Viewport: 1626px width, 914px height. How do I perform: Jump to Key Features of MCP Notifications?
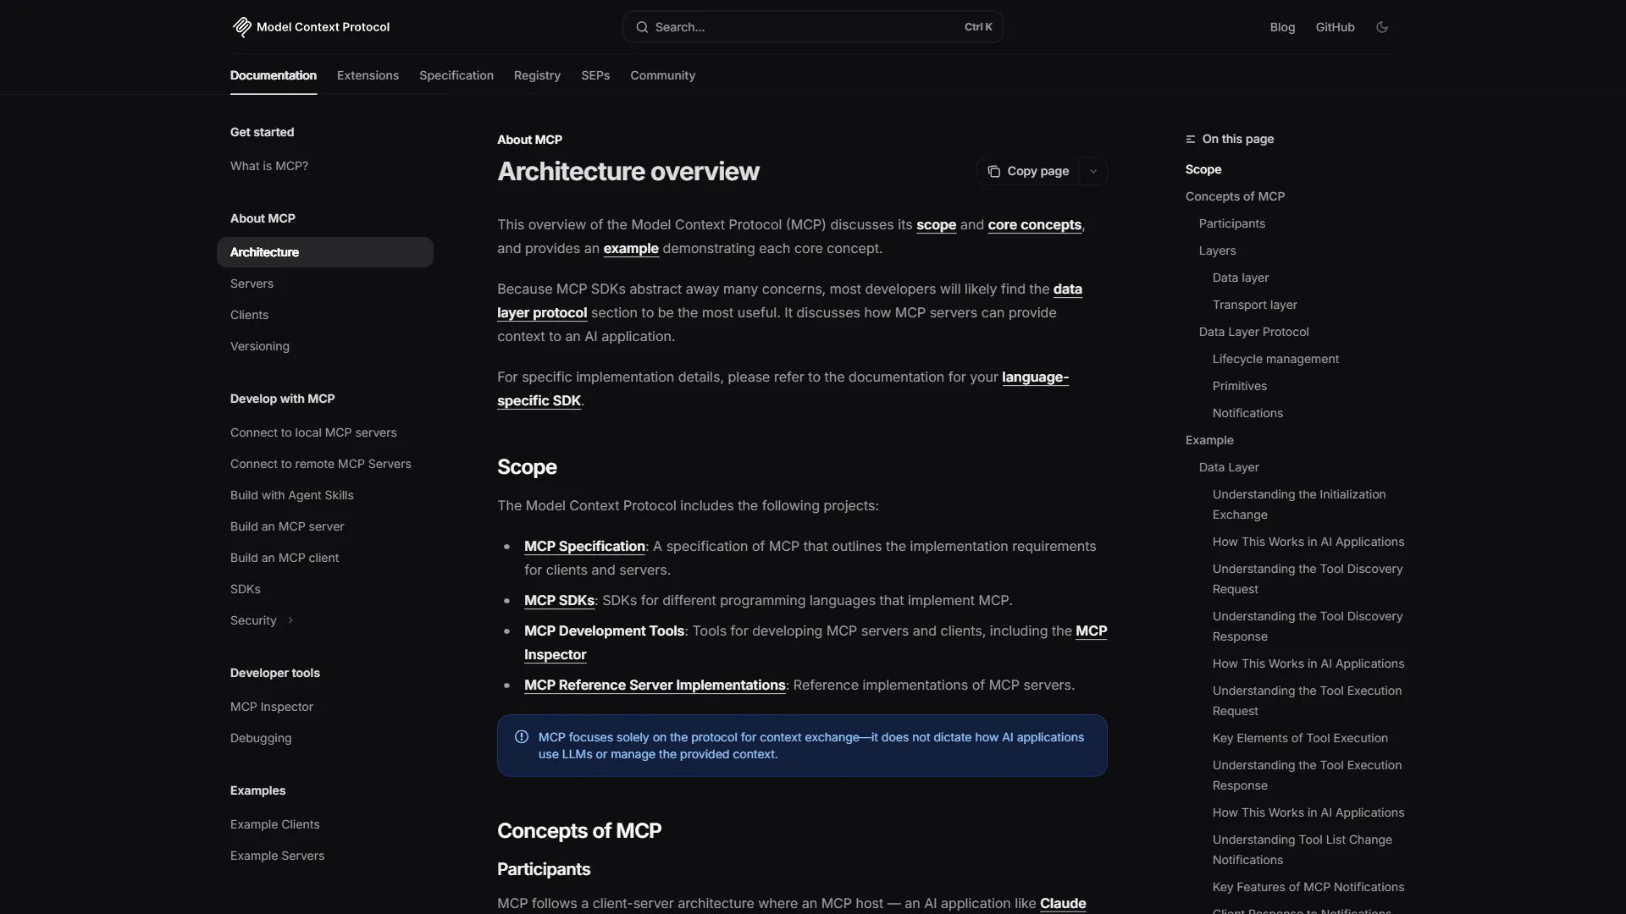1308,887
